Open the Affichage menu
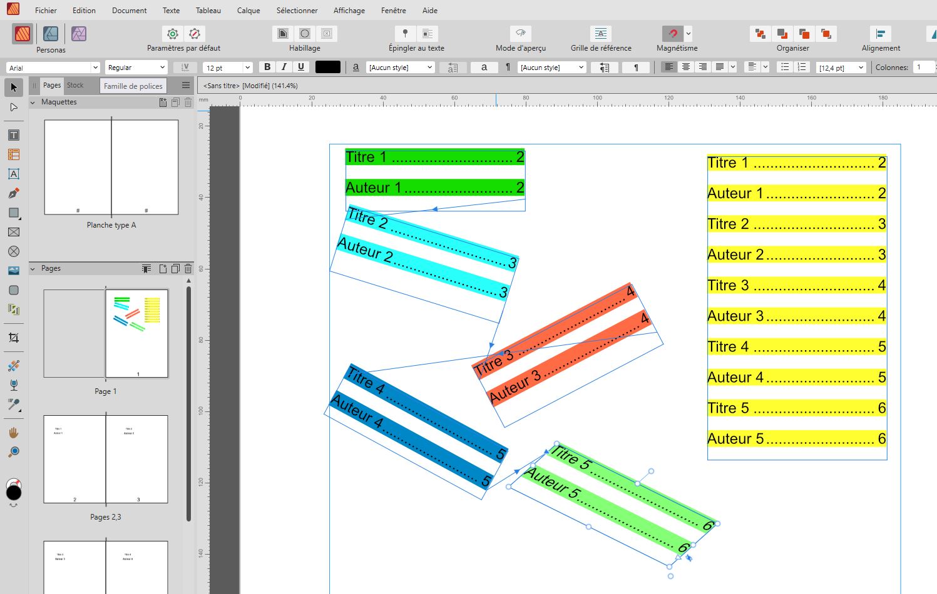Viewport: 937px width, 594px height. coord(349,11)
